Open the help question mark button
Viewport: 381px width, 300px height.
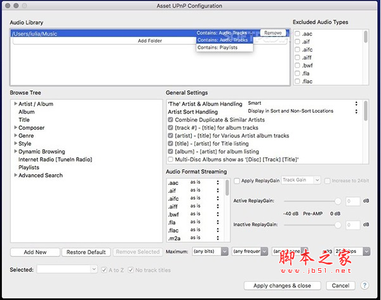[x=364, y=285]
